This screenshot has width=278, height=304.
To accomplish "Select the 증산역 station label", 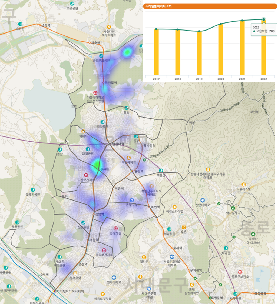I will click(x=83, y=264).
